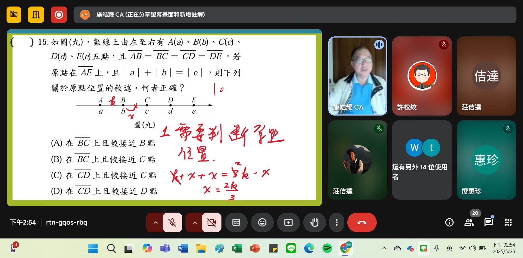
Task: Select the 施皓耀 CA video tile
Action: coord(357,76)
